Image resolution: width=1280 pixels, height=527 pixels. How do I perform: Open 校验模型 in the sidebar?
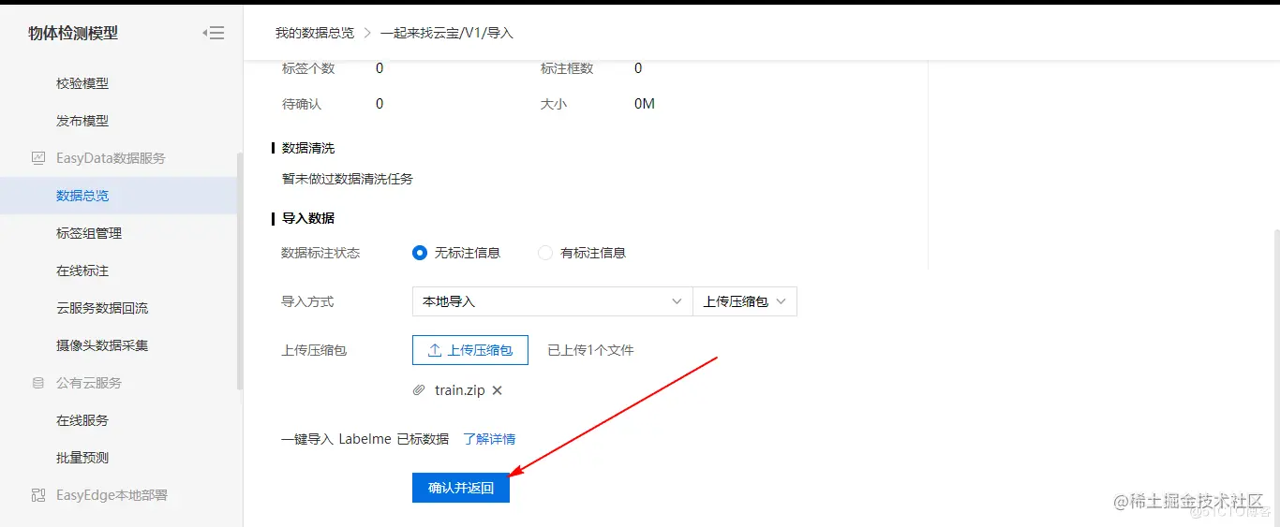82,83
